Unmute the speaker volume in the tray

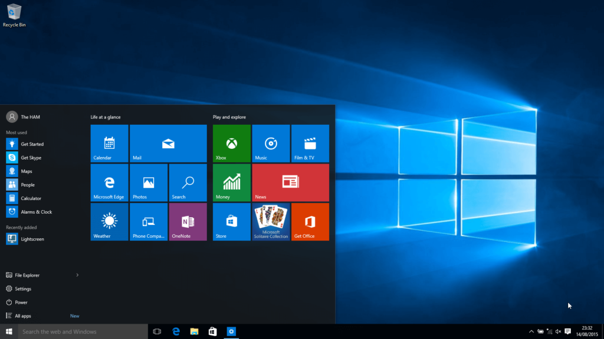point(559,331)
